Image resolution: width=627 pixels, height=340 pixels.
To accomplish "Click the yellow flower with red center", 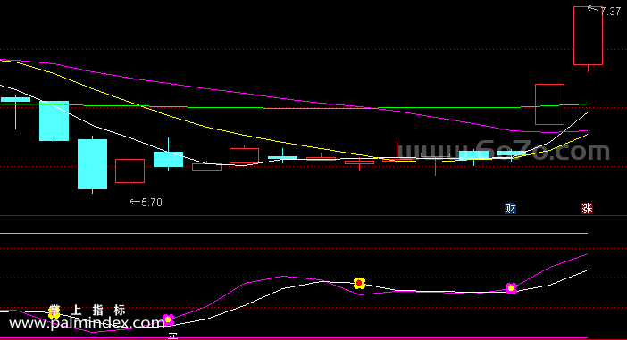I will [x=359, y=283].
